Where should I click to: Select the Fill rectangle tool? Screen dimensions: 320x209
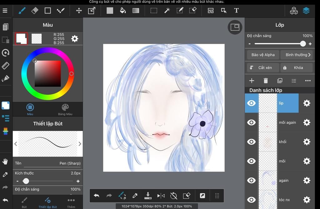(x=110, y=11)
